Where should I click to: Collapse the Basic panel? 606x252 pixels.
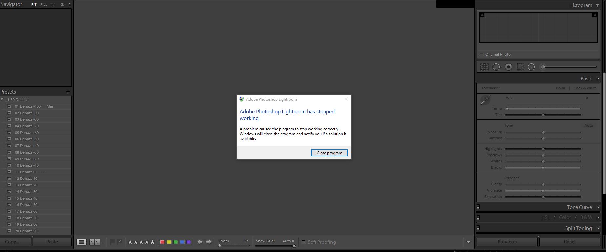pyautogui.click(x=598, y=79)
